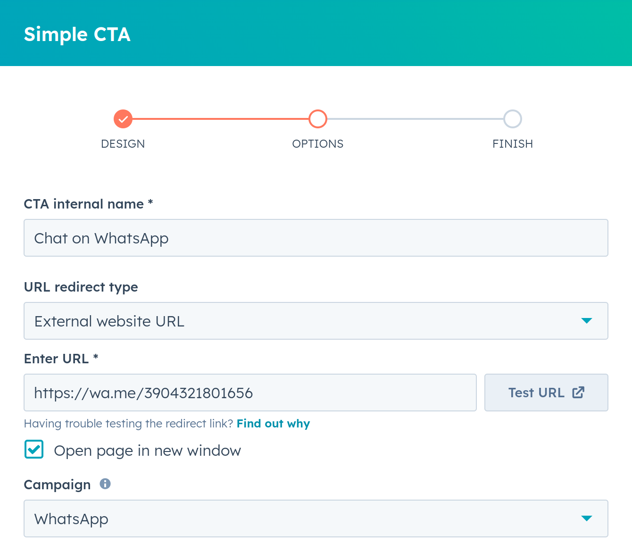Click the completed Design step checkmark circle
The width and height of the screenshot is (632, 552).
coord(123,119)
